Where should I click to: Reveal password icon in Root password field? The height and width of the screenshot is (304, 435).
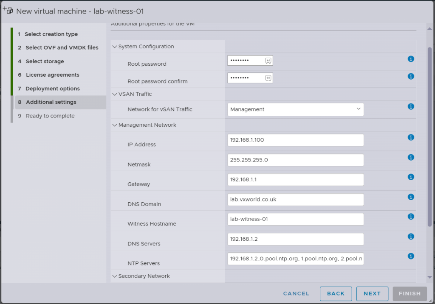pyautogui.click(x=268, y=61)
